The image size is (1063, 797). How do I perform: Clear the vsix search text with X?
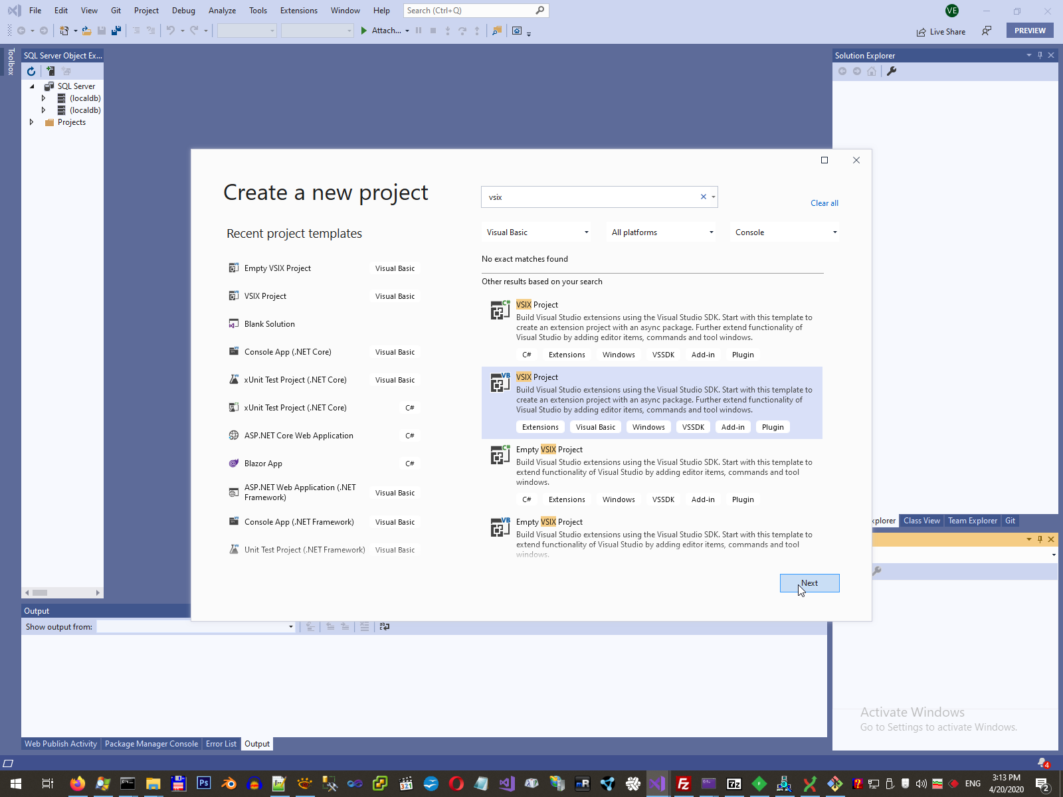(x=704, y=197)
